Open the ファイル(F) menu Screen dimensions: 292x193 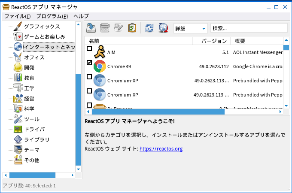click(18, 16)
